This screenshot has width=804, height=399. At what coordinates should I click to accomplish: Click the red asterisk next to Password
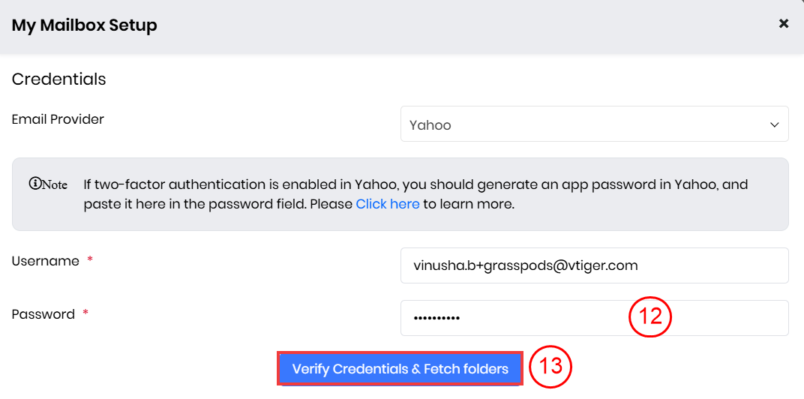coord(85,313)
